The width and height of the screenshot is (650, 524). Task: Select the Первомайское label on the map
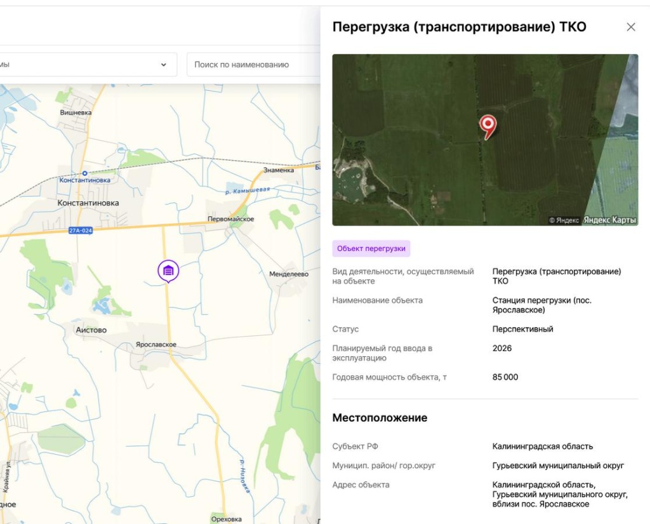click(230, 218)
